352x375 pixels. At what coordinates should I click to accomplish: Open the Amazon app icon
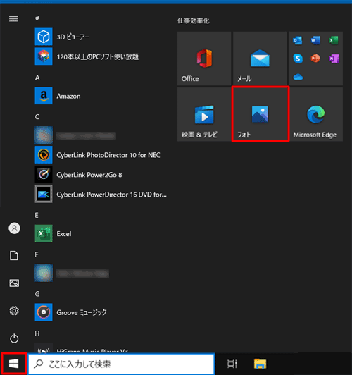point(44,96)
